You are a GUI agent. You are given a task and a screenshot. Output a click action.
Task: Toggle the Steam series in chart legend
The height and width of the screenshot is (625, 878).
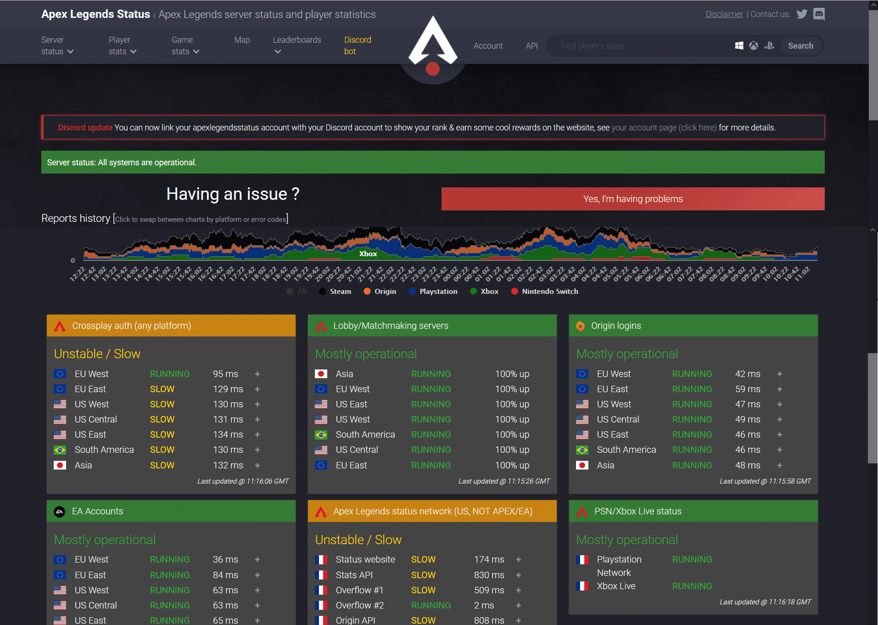tap(335, 292)
